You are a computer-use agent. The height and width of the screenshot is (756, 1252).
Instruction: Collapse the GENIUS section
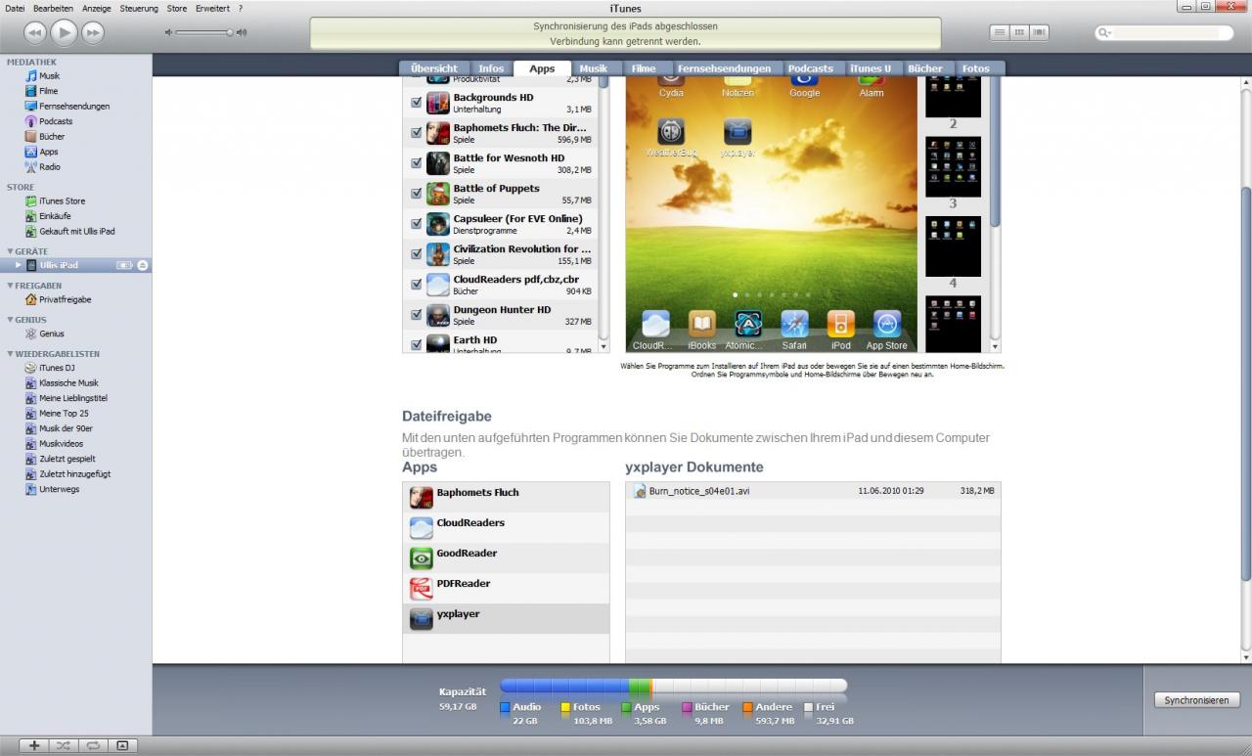tap(10, 320)
